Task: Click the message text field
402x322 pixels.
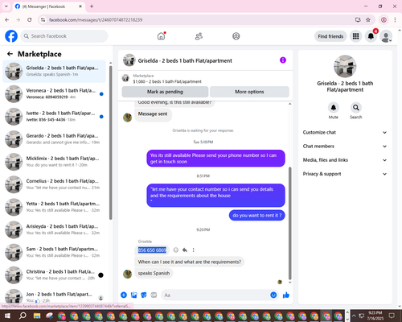Action: click(x=215, y=295)
